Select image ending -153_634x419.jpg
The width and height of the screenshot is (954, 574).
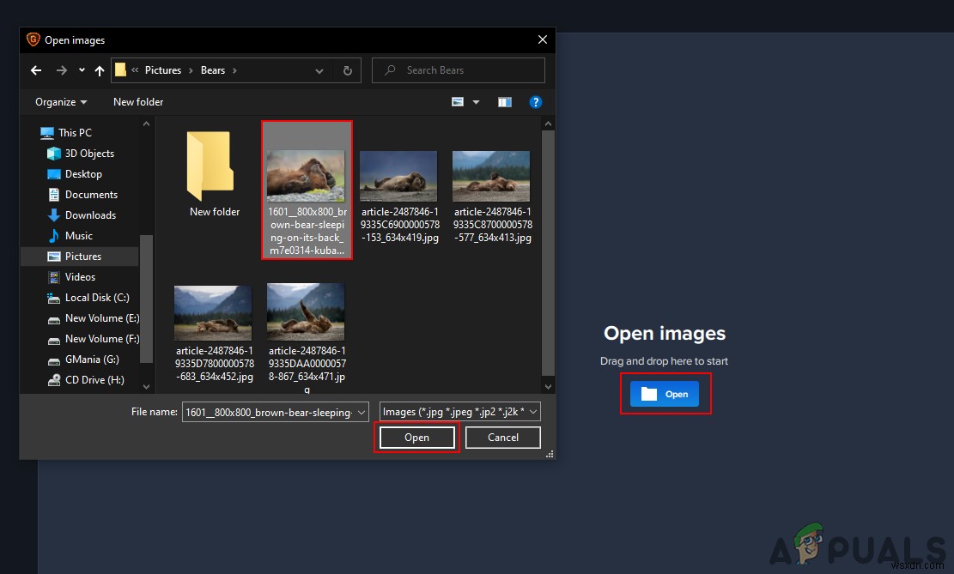click(399, 196)
